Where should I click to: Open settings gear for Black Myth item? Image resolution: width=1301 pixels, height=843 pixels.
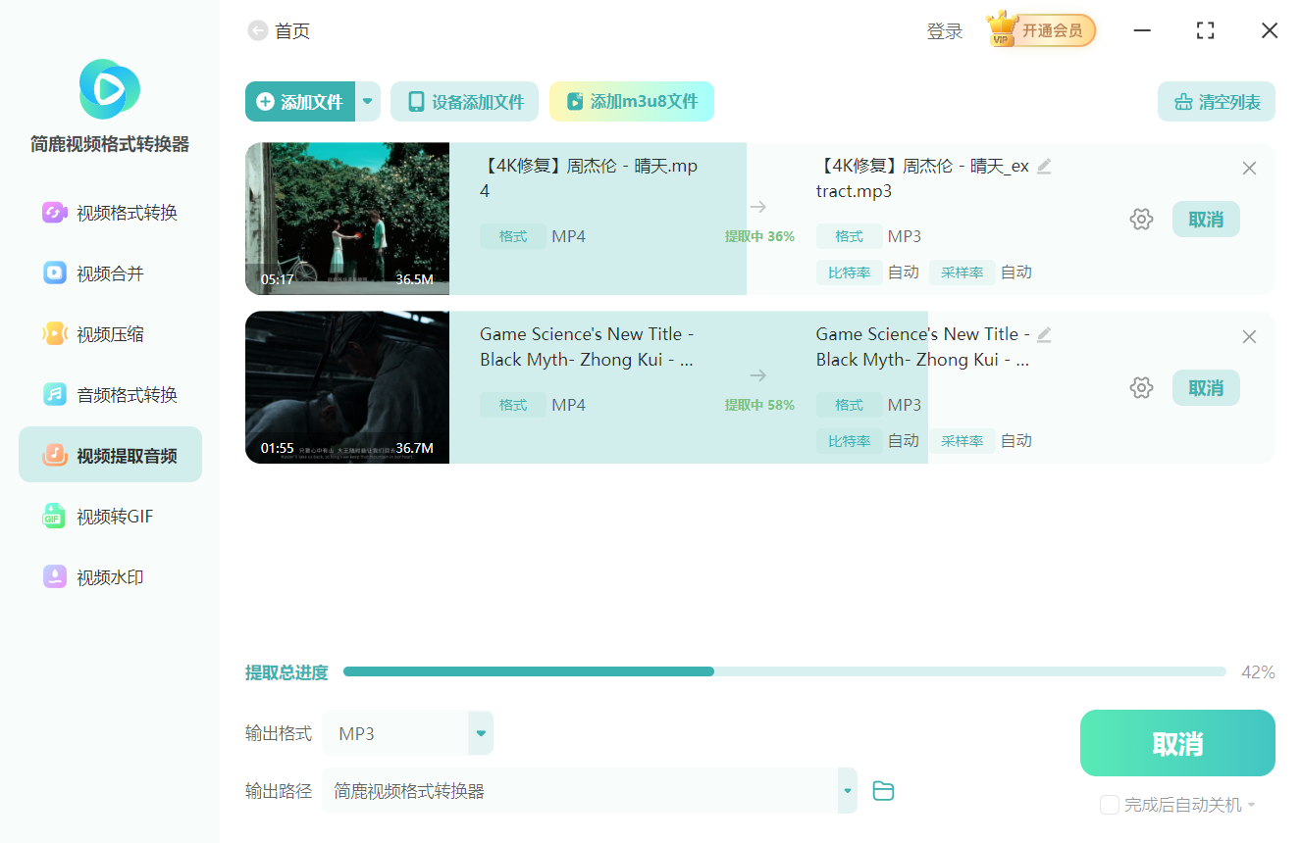tap(1141, 388)
